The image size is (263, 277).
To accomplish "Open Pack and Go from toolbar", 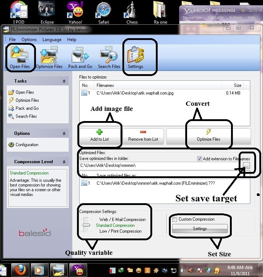I will pos(80,57).
